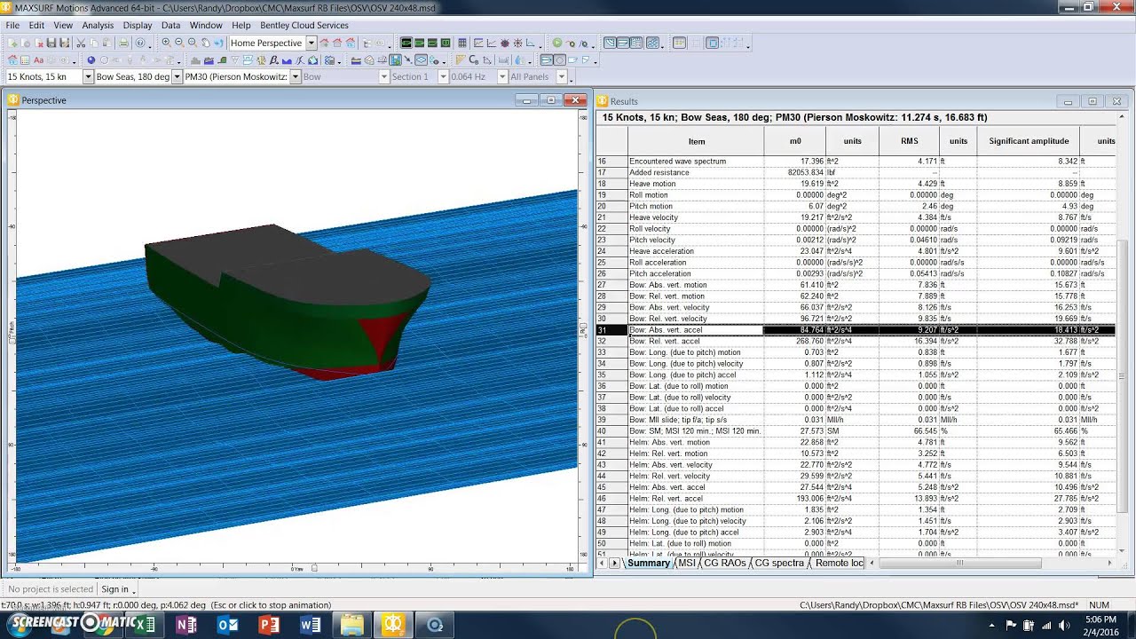The image size is (1136, 639).
Task: Open the Display menu
Action: [x=138, y=26]
